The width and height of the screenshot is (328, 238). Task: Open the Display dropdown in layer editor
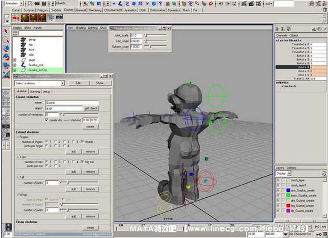[x=289, y=173]
